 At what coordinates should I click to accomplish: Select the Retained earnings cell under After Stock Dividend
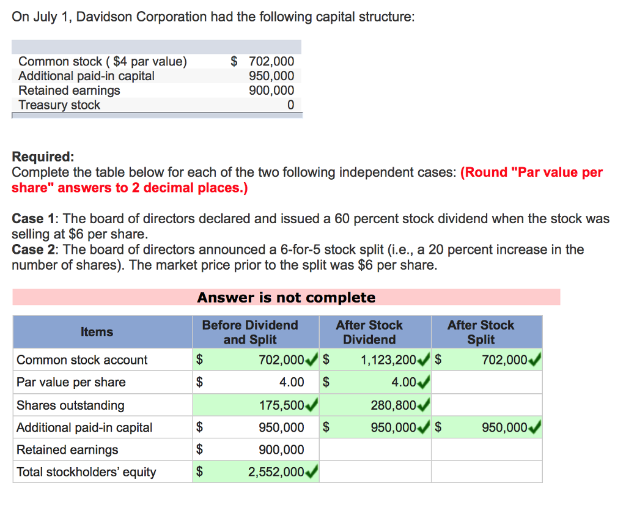tap(375, 449)
